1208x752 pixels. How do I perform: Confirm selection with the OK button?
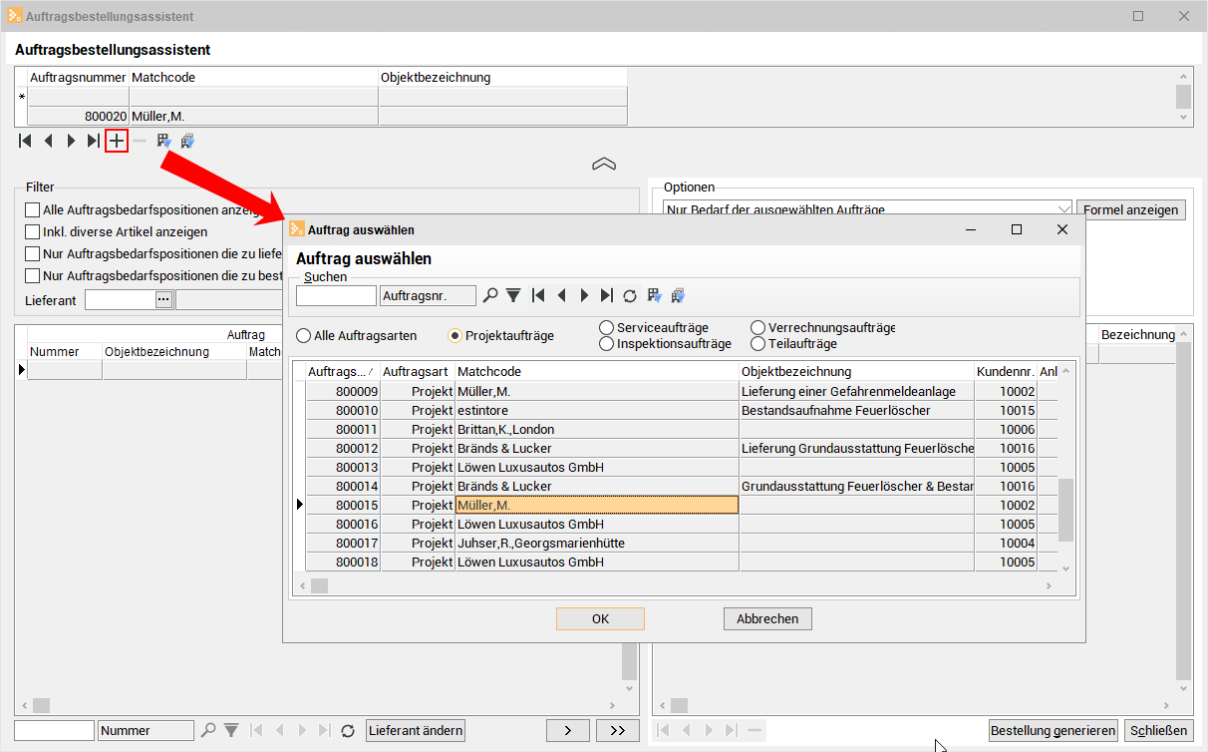600,618
